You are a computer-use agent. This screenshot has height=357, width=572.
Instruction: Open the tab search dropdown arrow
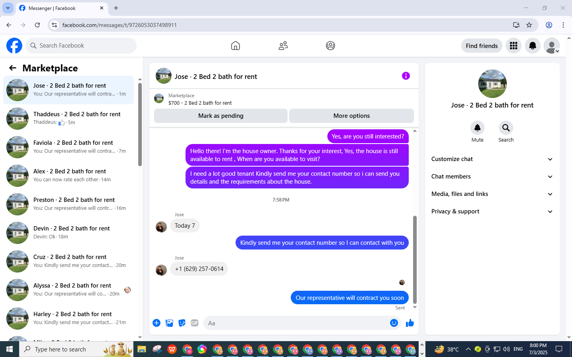[8, 8]
